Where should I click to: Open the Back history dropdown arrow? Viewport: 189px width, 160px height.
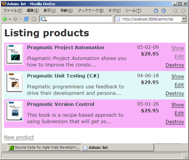click(x=10, y=19)
